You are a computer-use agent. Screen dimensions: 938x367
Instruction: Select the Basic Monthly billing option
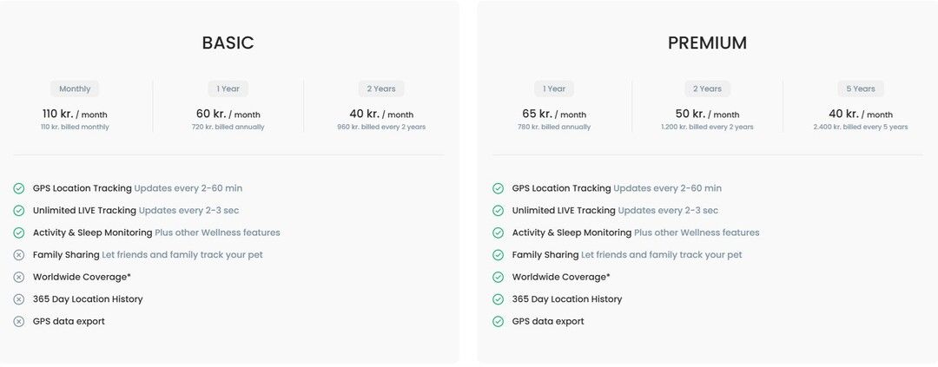(x=75, y=88)
